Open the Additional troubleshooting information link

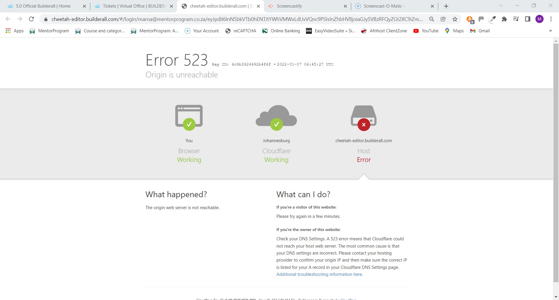click(x=319, y=274)
